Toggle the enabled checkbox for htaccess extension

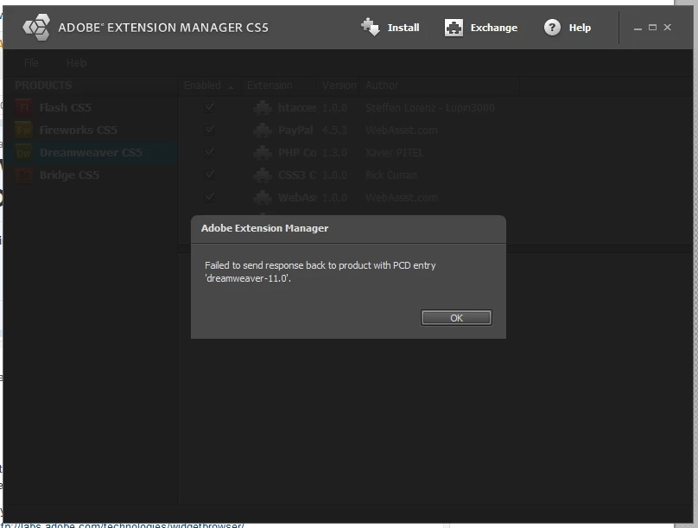(x=209, y=108)
